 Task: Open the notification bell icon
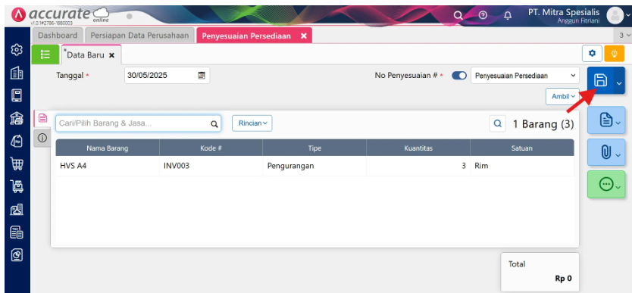[508, 16]
